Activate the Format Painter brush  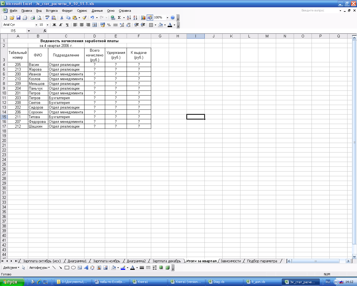tap(84, 18)
